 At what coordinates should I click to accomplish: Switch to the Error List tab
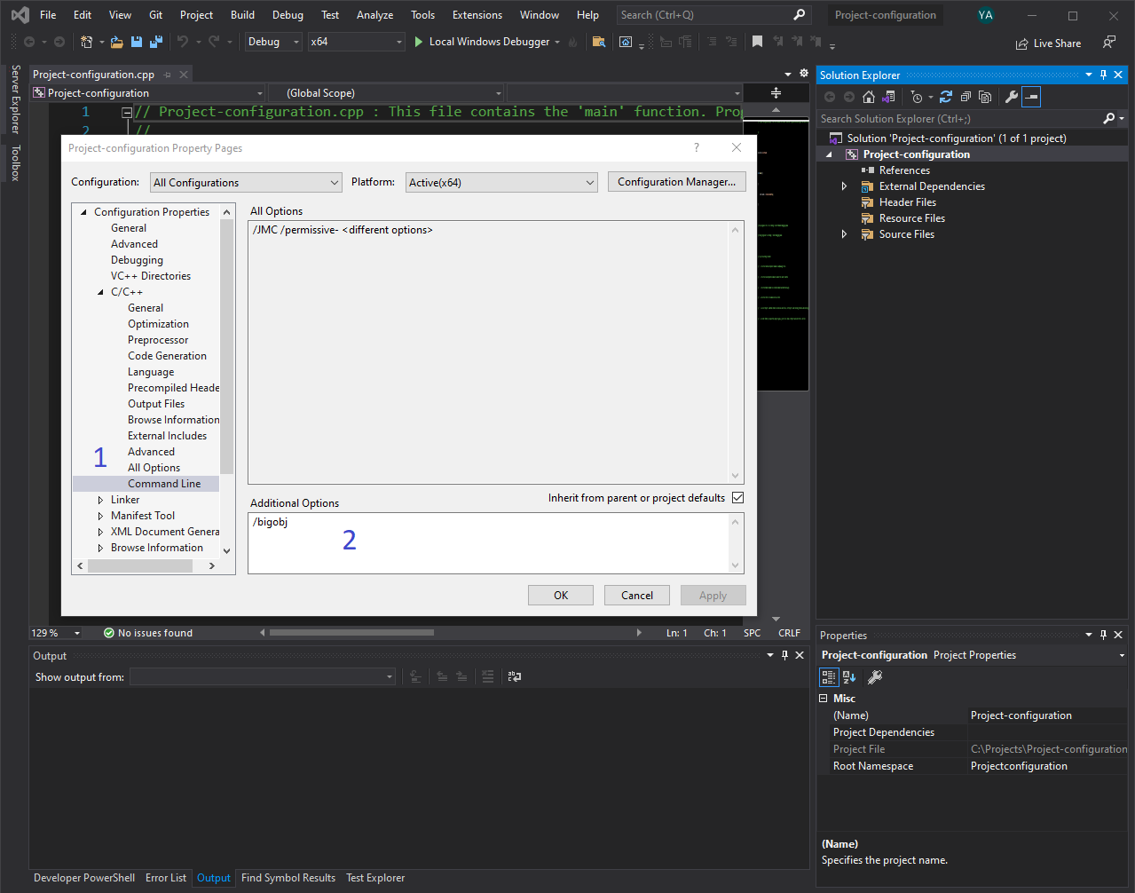166,878
